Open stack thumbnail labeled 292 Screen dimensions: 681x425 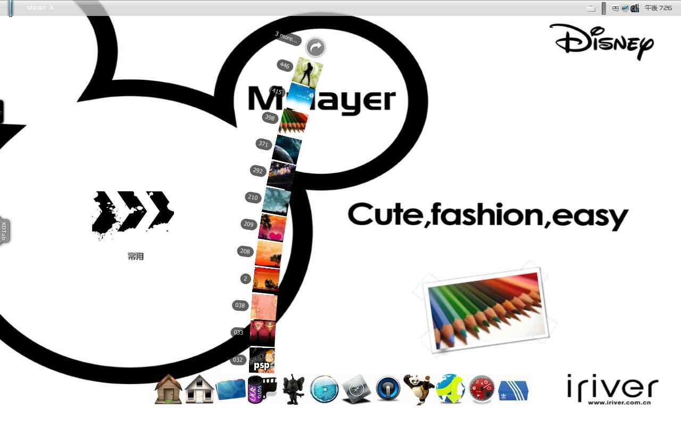point(282,175)
